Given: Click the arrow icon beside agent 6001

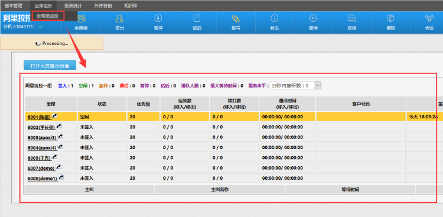Looking at the screenshot, I should 54,115.
